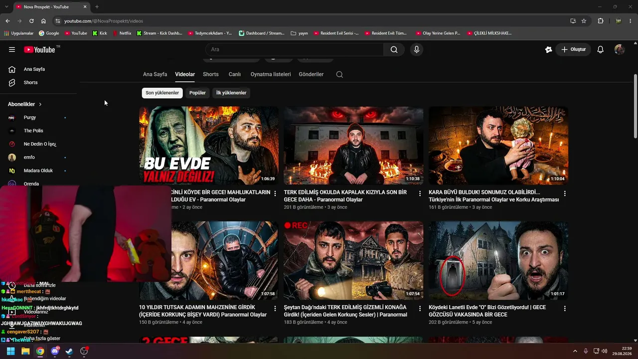Open the Uygulamalar apps shortcut
This screenshot has width=638, height=359.
point(18,33)
